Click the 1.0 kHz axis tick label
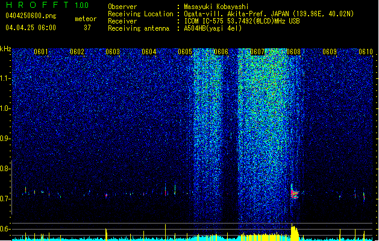The height and width of the screenshot is (241, 379). [5, 108]
